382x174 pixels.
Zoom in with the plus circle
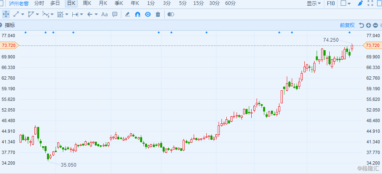click(369, 25)
